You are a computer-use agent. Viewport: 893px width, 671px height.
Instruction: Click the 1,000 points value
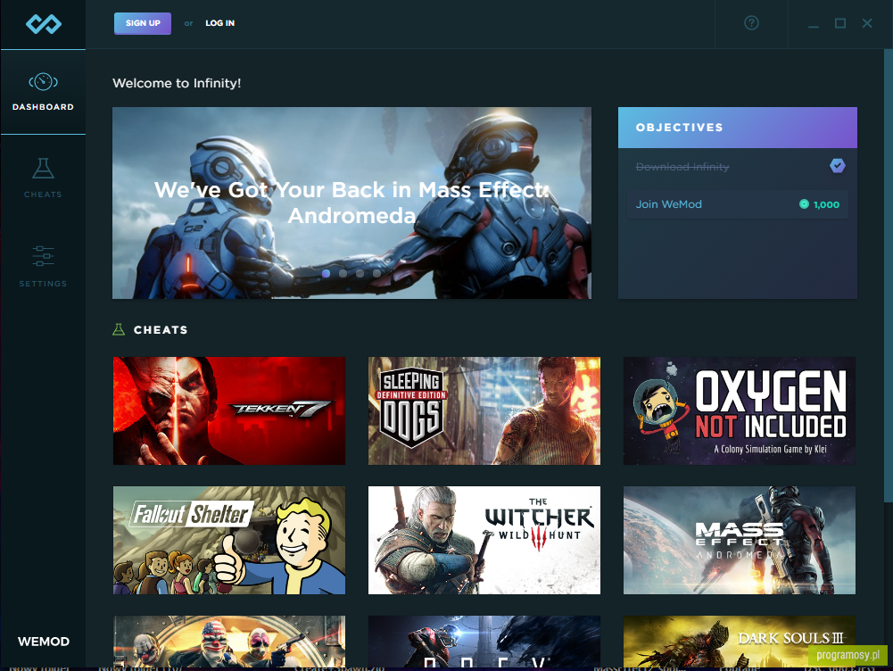[826, 204]
